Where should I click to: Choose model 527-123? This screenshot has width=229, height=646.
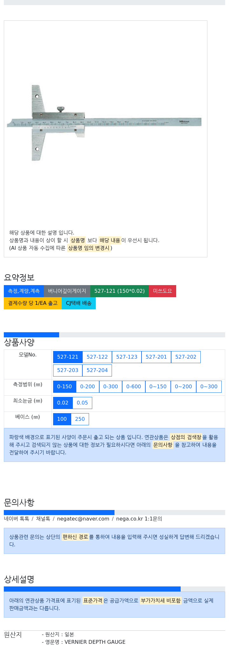click(127, 357)
